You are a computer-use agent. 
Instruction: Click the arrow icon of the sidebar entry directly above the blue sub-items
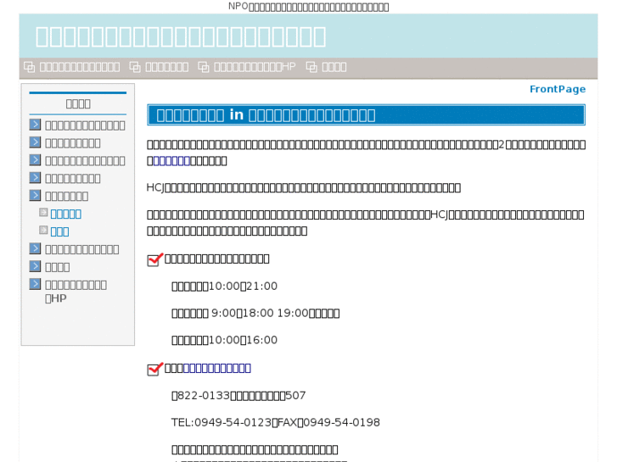(35, 196)
